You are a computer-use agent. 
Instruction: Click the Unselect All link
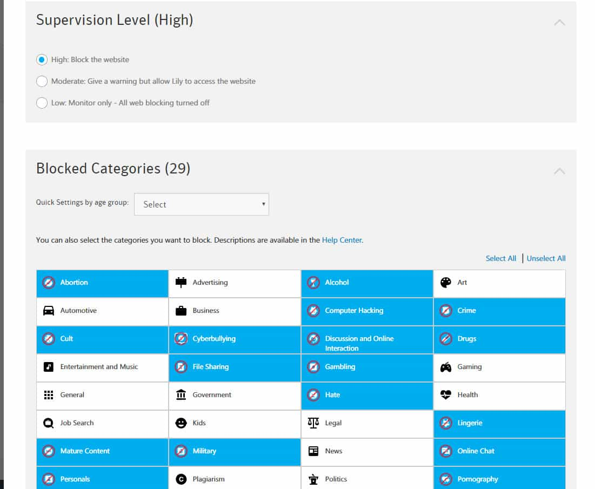click(546, 258)
